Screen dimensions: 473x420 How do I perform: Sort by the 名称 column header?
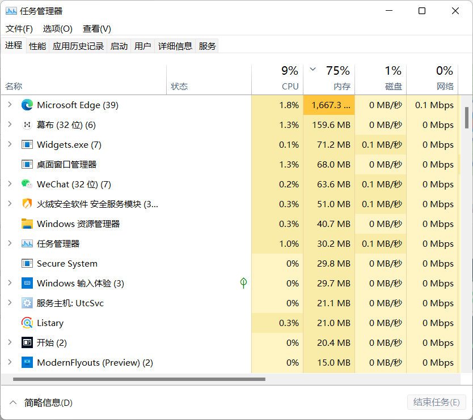click(84, 80)
